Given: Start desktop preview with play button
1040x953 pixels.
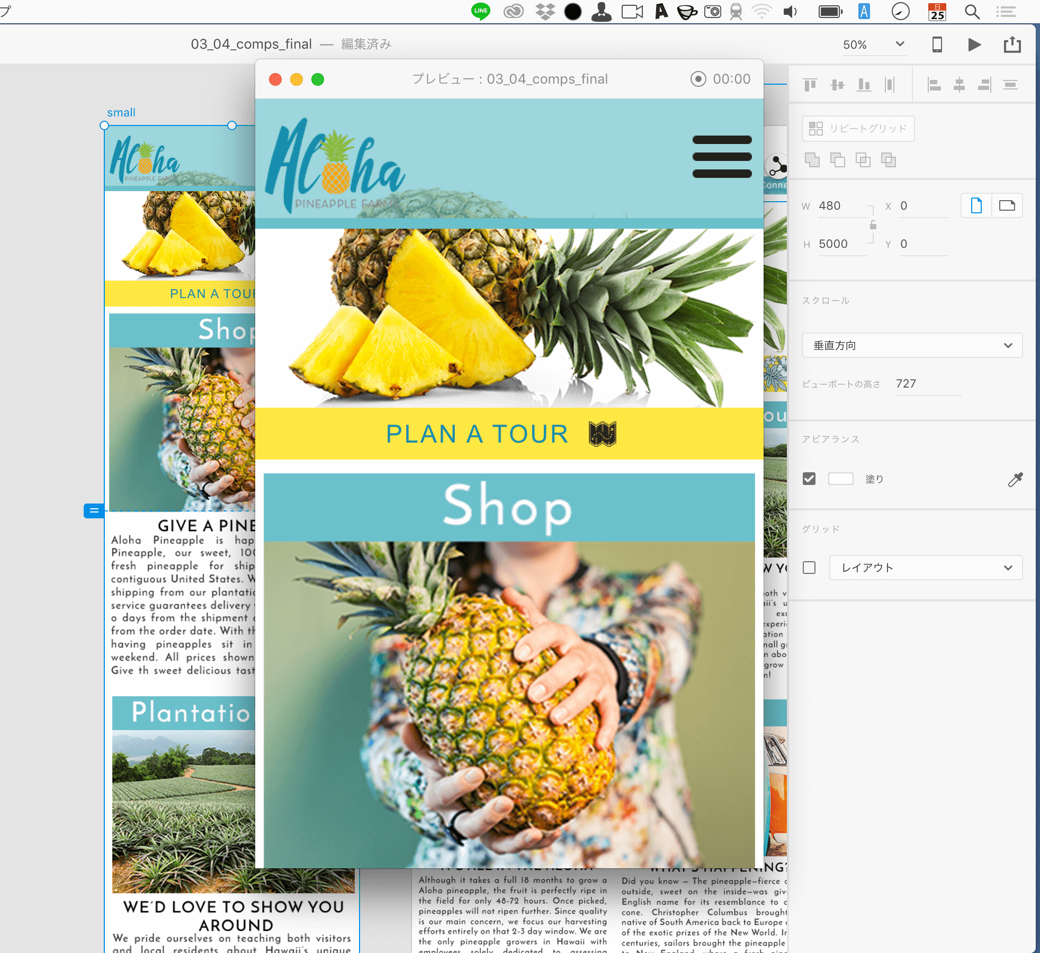Looking at the screenshot, I should [x=974, y=44].
